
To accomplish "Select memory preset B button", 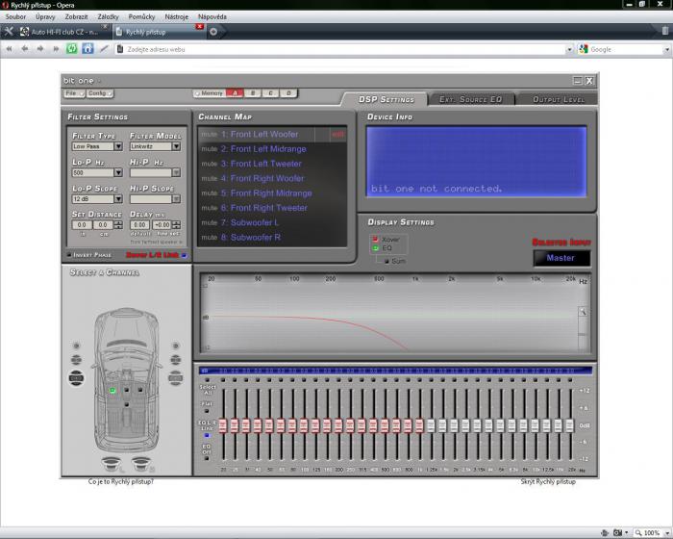I will [x=254, y=93].
